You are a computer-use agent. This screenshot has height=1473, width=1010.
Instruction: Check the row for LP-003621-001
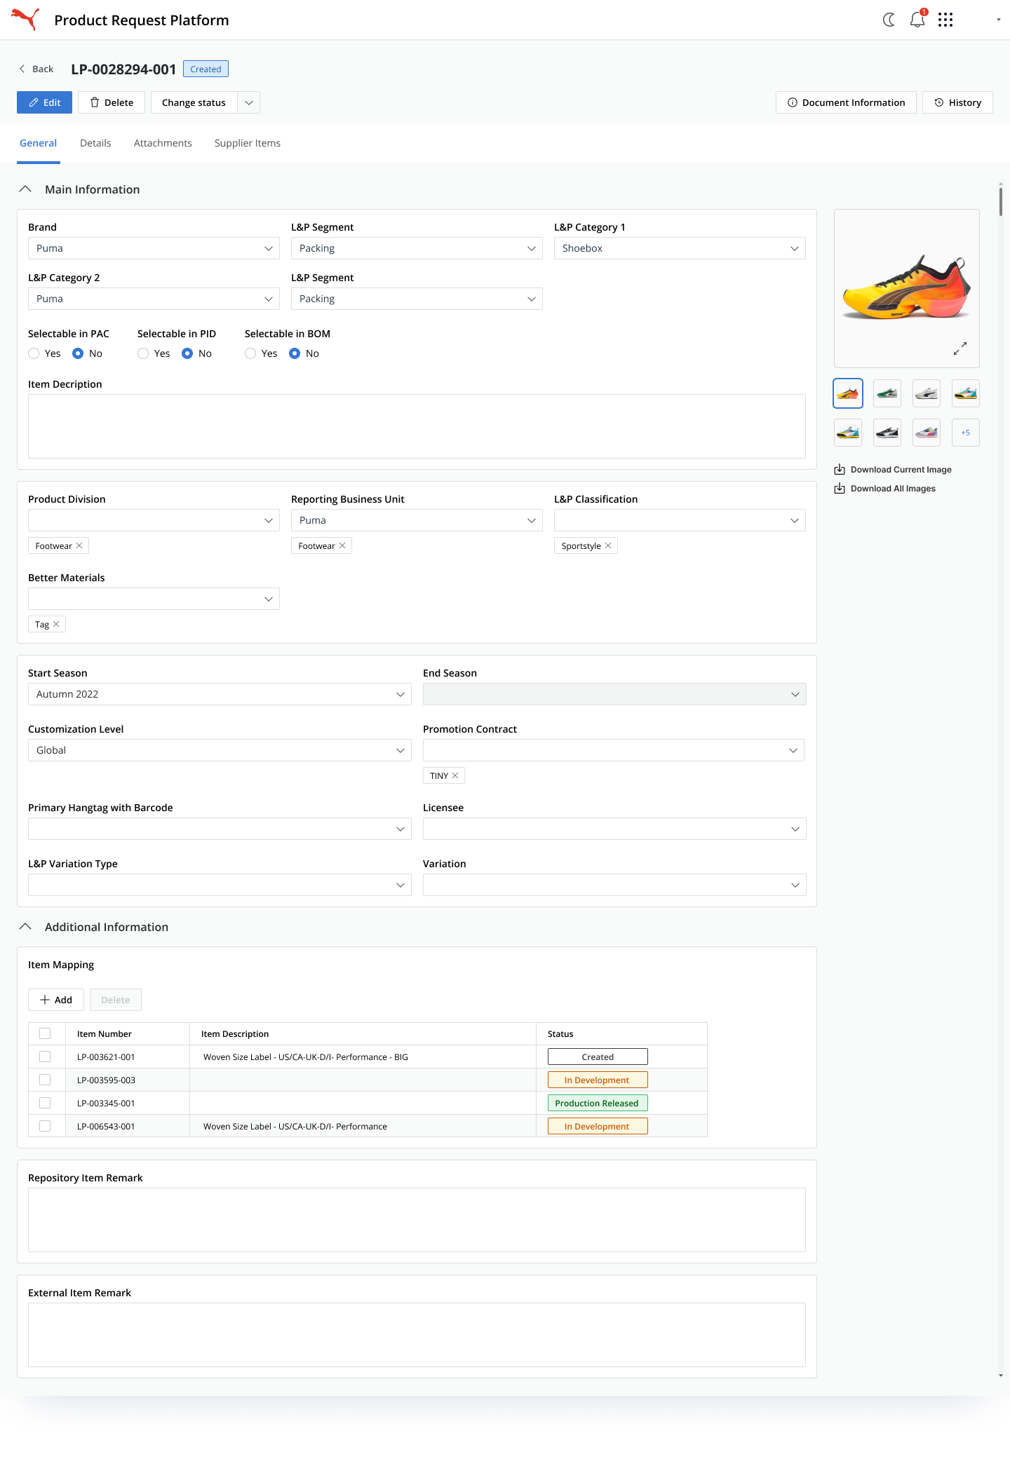click(45, 1057)
